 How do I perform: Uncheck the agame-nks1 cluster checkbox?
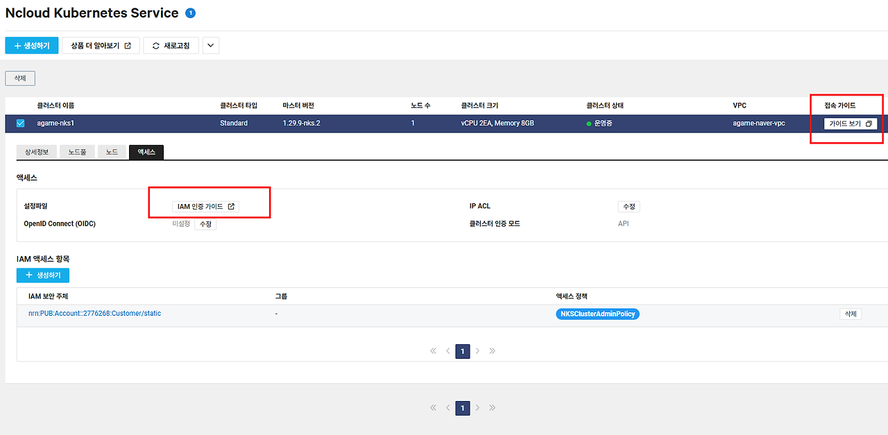(20, 123)
